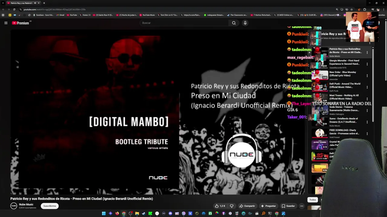Open the Gmail bookmark
The image size is (387, 217).
(x=60, y=15)
